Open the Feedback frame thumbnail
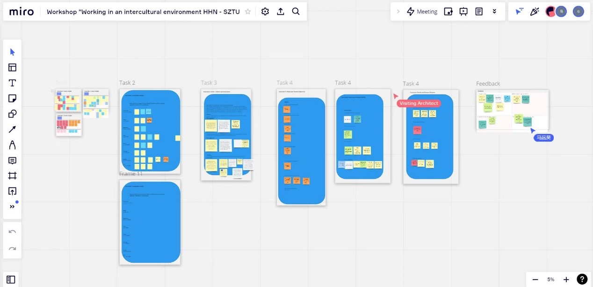 point(512,110)
